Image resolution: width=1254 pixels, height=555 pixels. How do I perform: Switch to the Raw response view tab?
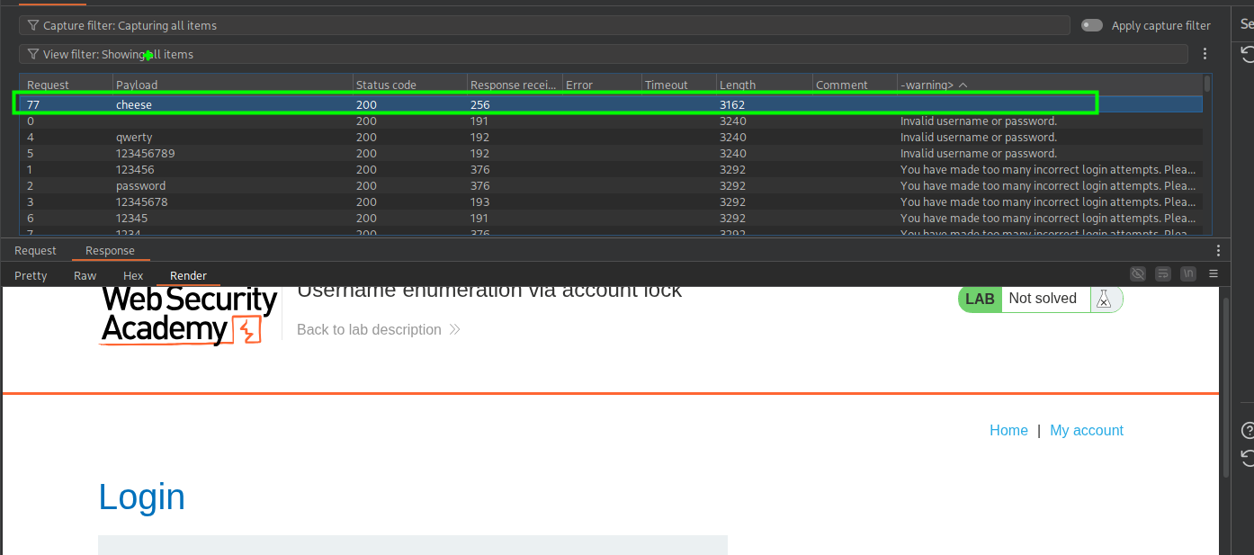(85, 275)
